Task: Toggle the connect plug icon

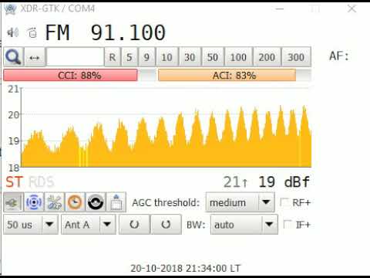Action: coord(13,202)
